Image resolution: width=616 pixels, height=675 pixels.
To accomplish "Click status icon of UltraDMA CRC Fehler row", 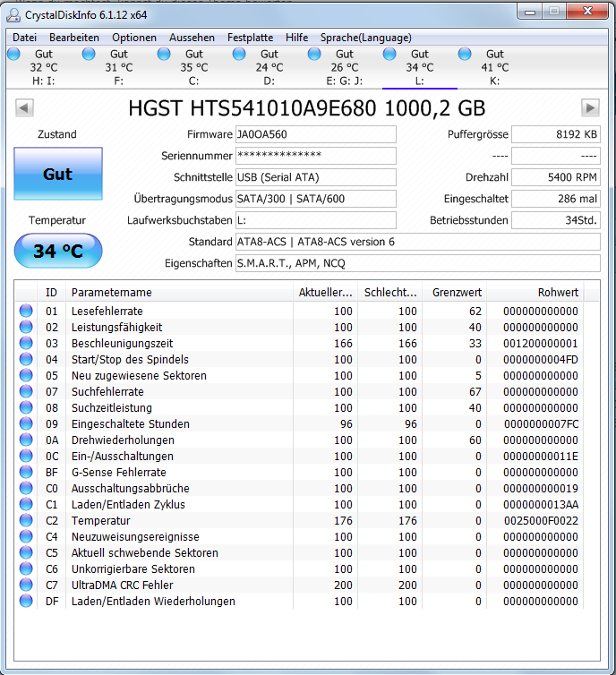I will click(26, 585).
